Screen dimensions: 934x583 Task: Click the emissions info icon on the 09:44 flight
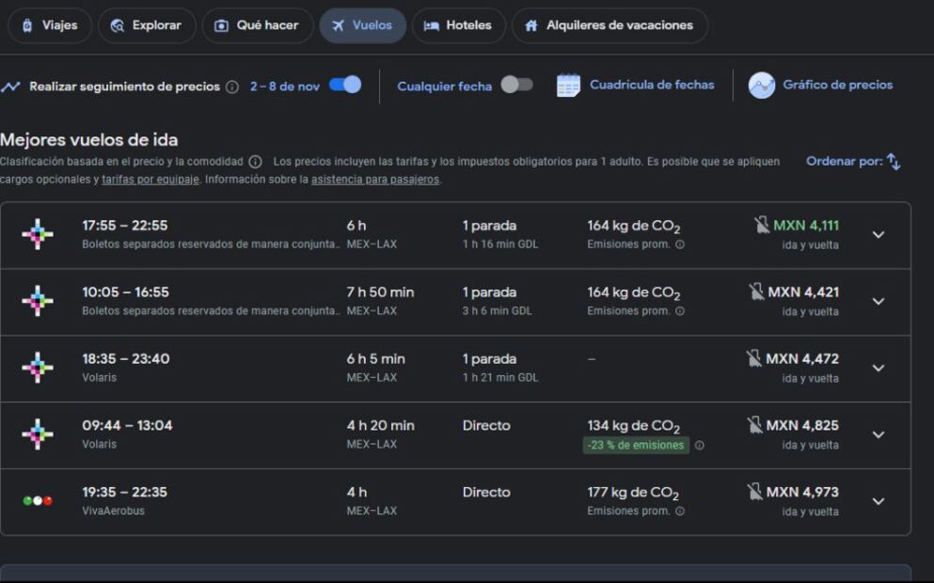click(x=699, y=446)
